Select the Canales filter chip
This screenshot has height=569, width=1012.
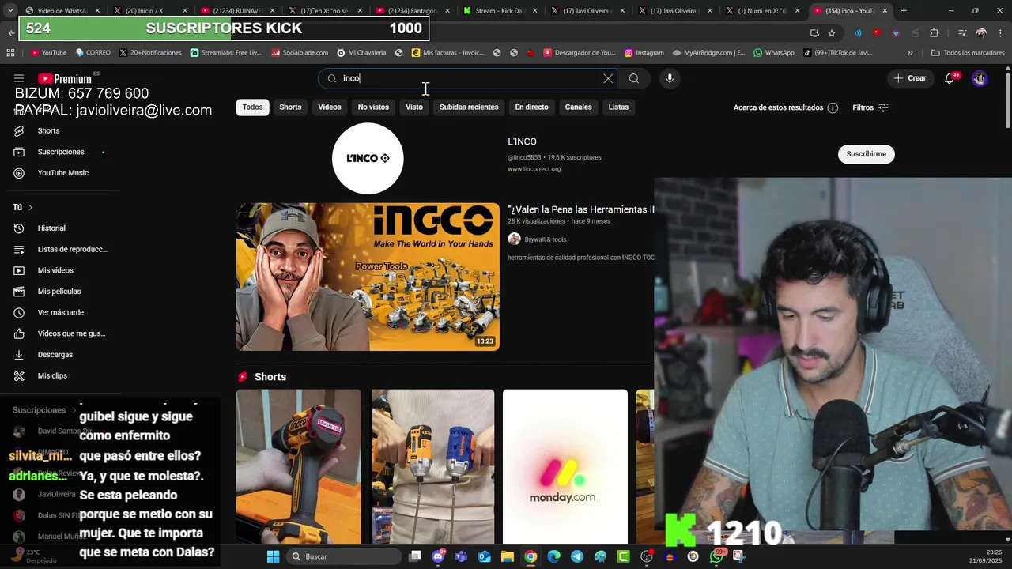point(578,107)
